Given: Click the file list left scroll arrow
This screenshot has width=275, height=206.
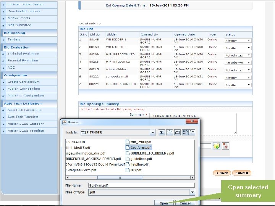Looking at the screenshot, I should coord(68,178).
